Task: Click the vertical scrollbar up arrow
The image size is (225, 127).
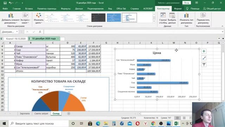Action: pos(223,43)
